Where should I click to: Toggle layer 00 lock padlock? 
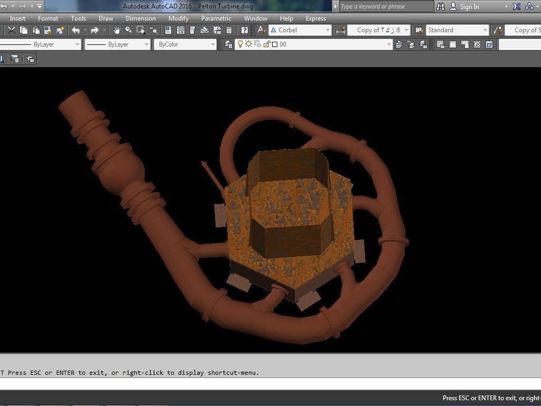[267, 44]
